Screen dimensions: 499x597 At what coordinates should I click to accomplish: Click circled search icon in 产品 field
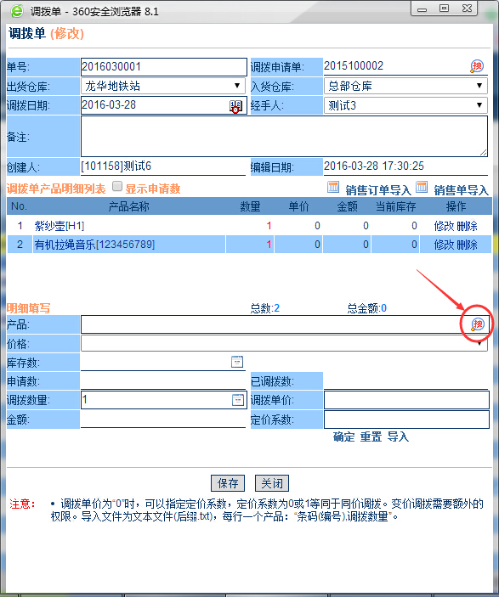click(477, 324)
